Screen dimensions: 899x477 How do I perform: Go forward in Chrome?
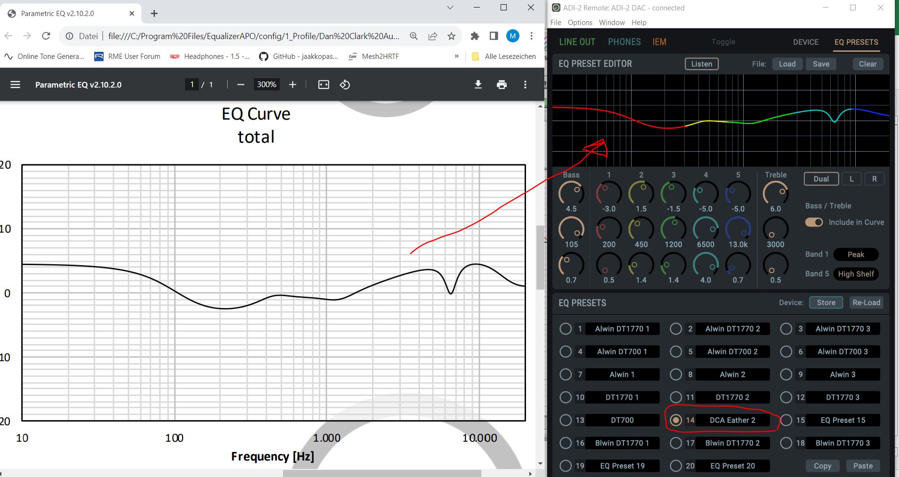pos(27,36)
